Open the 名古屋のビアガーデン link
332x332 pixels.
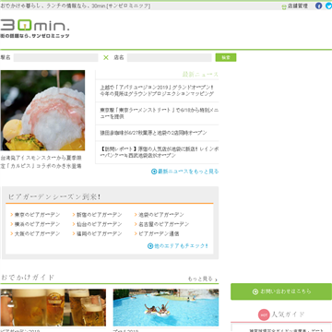pos(164,224)
